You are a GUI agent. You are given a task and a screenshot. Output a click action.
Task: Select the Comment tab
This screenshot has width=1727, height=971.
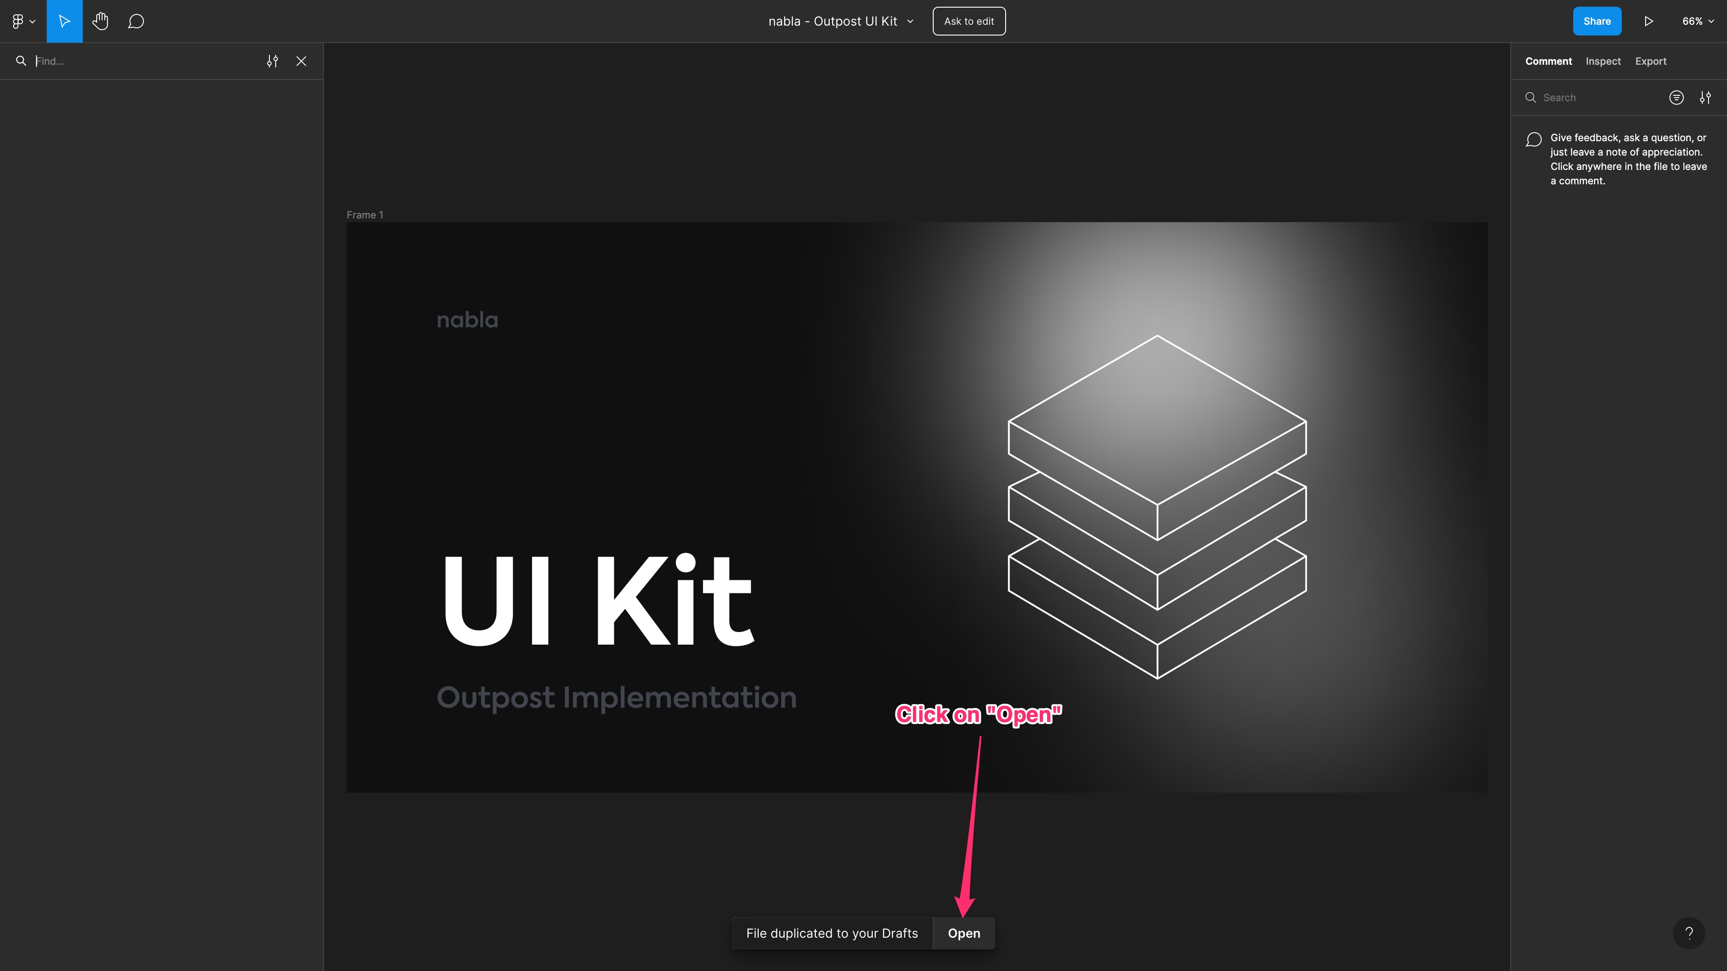pyautogui.click(x=1548, y=61)
